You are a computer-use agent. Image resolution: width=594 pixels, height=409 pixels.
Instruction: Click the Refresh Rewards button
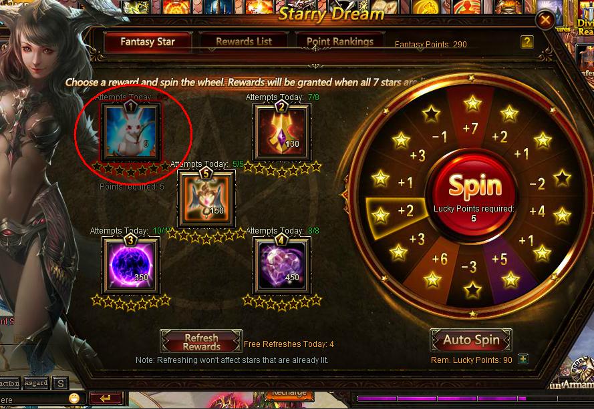(201, 342)
